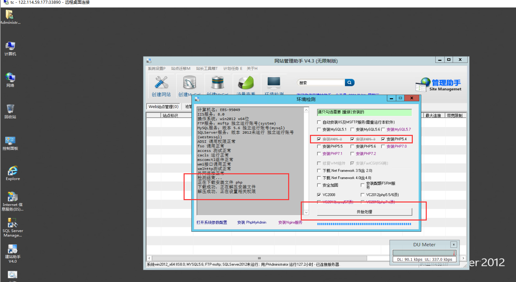Toggle 自动安装IIS及MSFTP服务 checkbox

319,122
